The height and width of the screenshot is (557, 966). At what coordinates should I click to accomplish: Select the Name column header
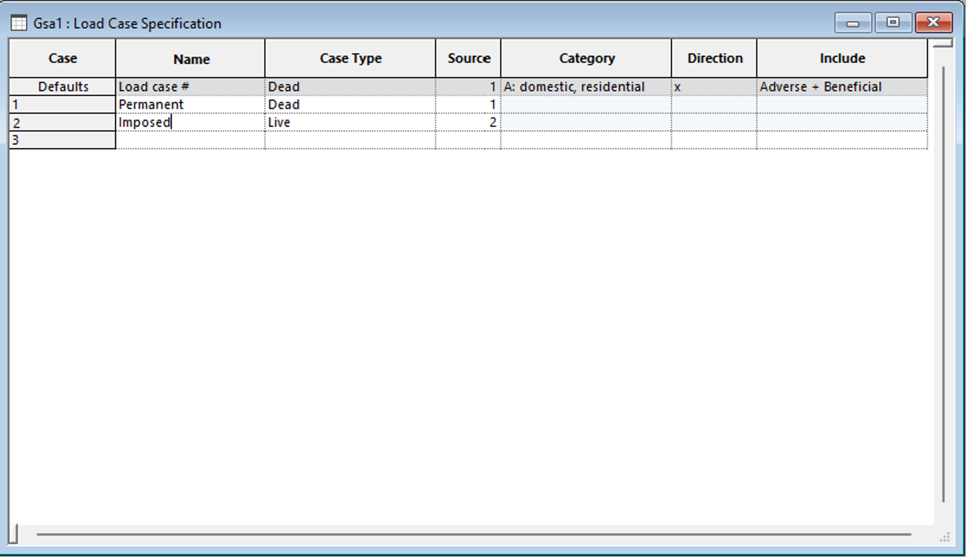coord(191,59)
